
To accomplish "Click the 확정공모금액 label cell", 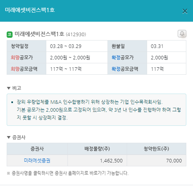I will (x=127, y=69).
